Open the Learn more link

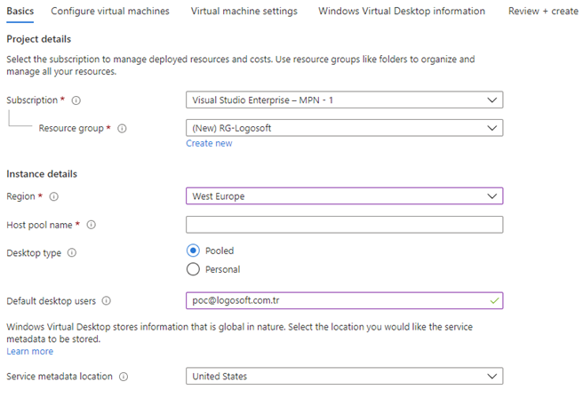click(x=30, y=352)
